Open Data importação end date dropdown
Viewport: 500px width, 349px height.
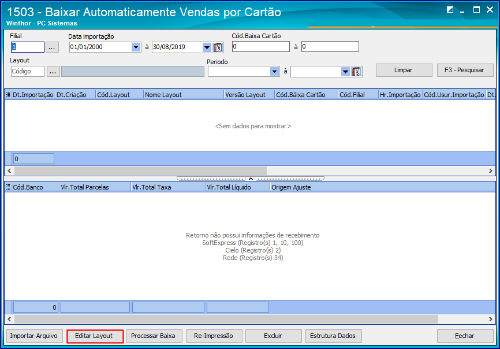point(207,47)
